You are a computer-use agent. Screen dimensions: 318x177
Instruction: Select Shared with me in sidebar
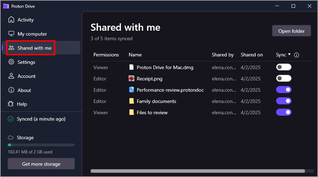41,48
